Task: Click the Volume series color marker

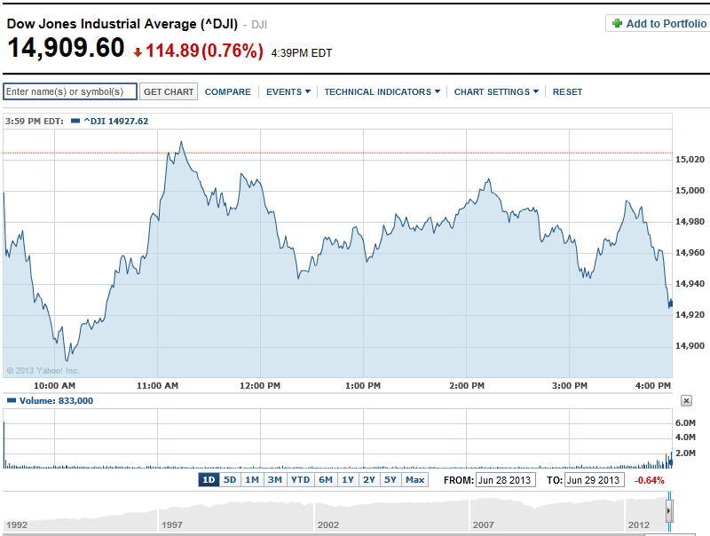Action: 12,400
